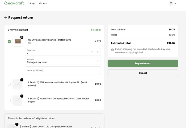
Task: Click the eco-craft logo
Action: click(14, 3)
